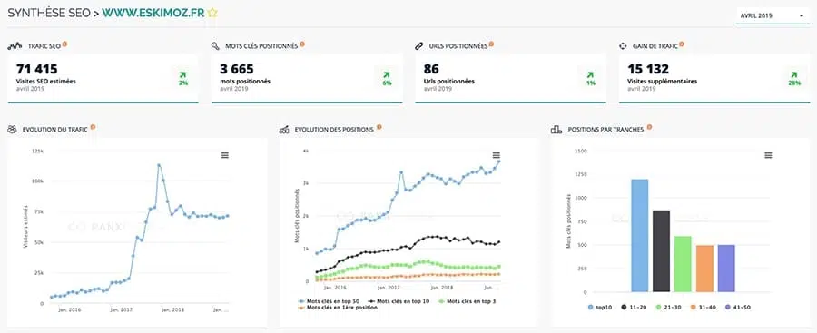Toggle the 'Mots clés en 1ère position' legend series
Viewport: 817px width, 333px height.
[339, 308]
